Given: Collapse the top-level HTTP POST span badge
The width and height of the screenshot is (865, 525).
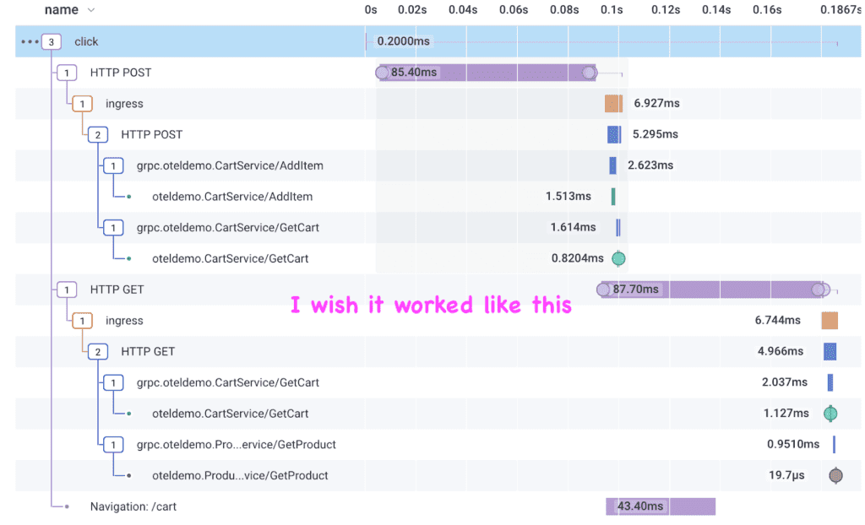Looking at the screenshot, I should [x=67, y=73].
